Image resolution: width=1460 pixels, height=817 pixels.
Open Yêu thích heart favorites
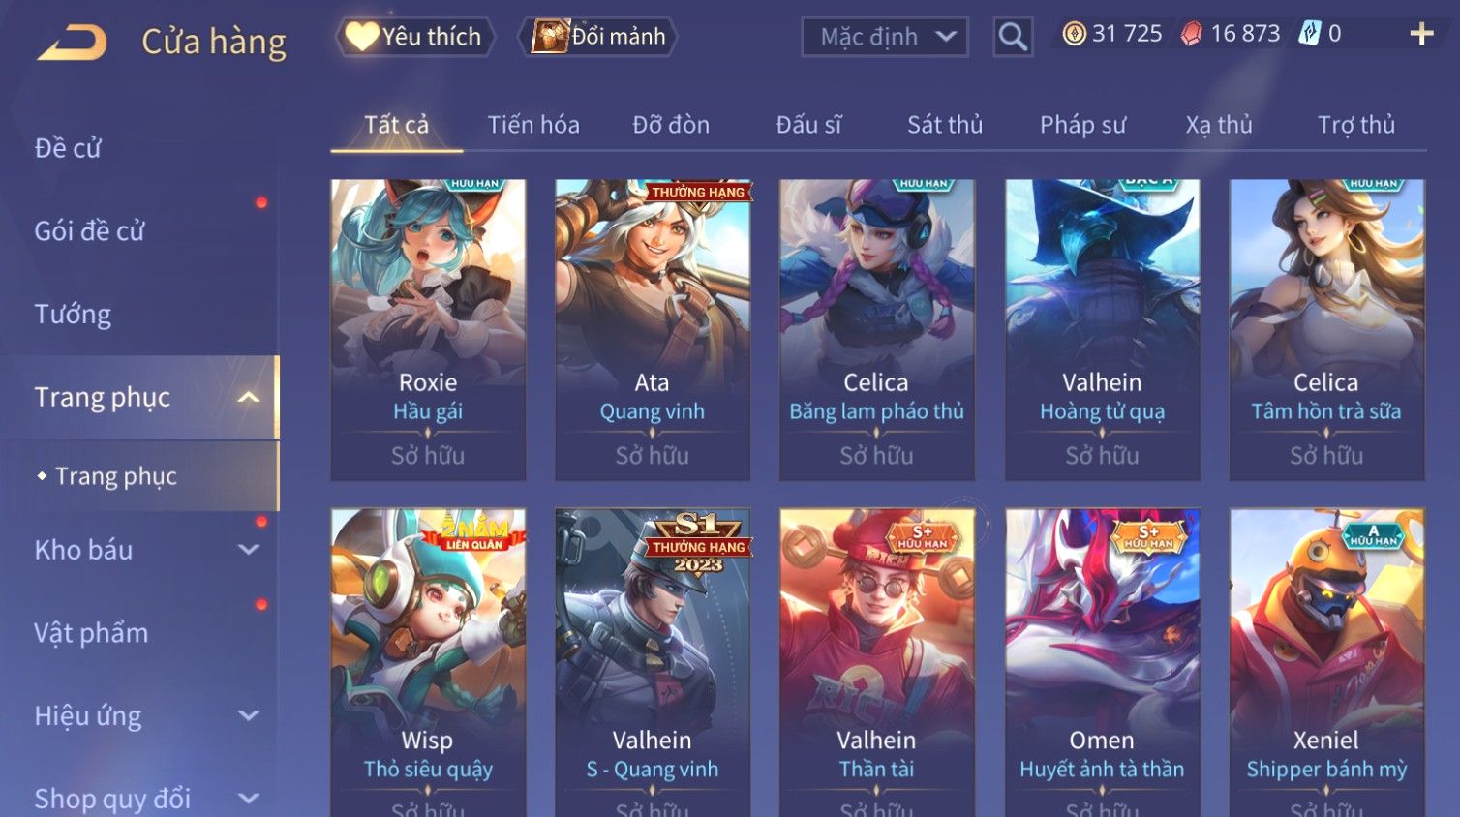[x=415, y=37]
